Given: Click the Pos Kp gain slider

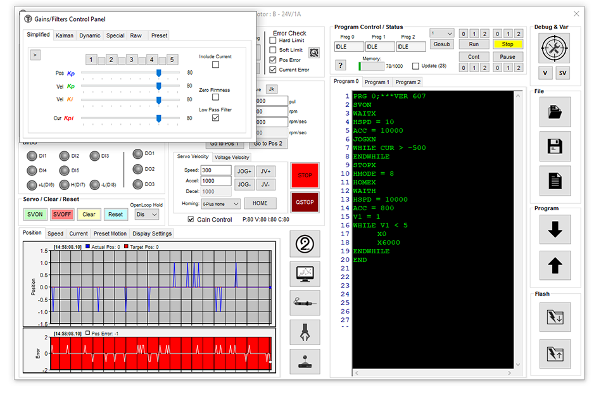Looking at the screenshot, I should coord(158,73).
